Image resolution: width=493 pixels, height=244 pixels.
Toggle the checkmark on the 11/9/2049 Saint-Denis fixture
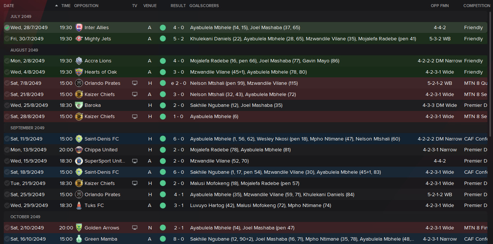pyautogui.click(x=7, y=139)
